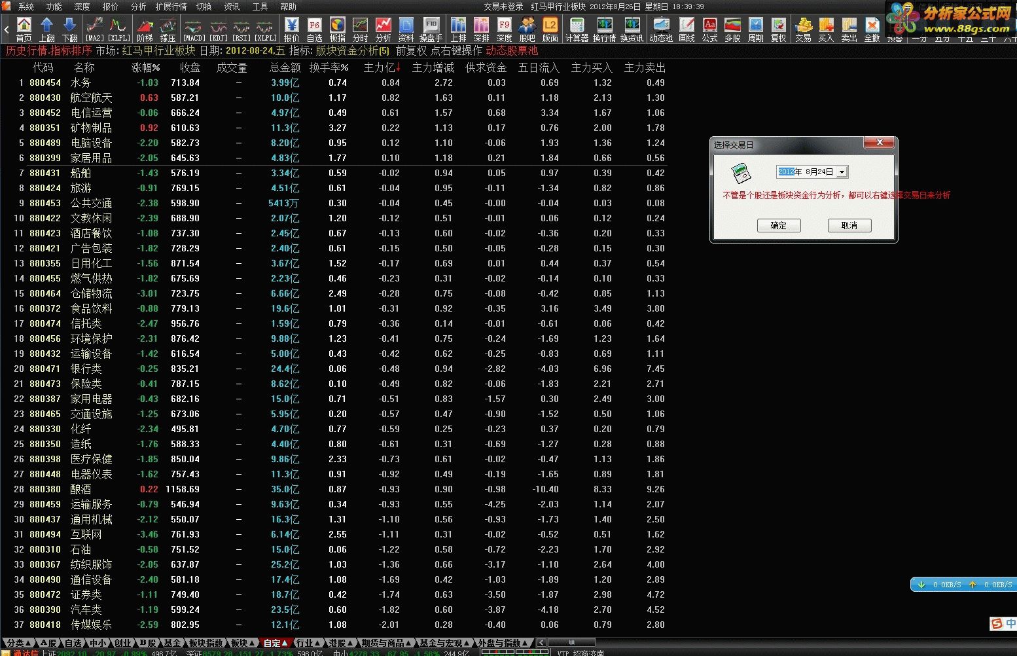Open the 动态池 dynamic pool icon
The width and height of the screenshot is (1017, 656).
661,29
